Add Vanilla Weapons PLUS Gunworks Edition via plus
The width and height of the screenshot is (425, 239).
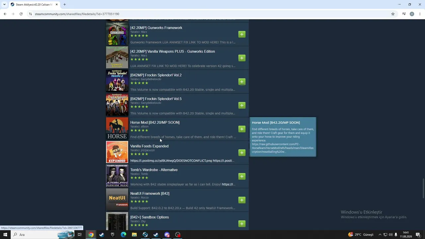coord(242,58)
